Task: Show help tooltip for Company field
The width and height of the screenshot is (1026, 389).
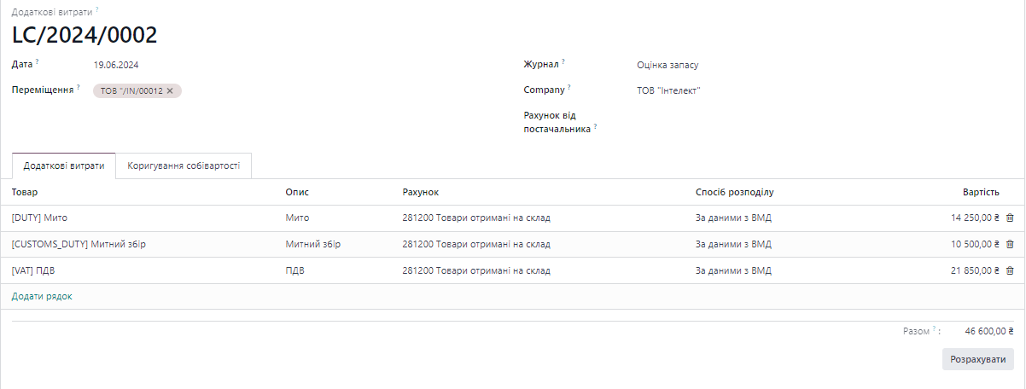Action: pos(569,87)
